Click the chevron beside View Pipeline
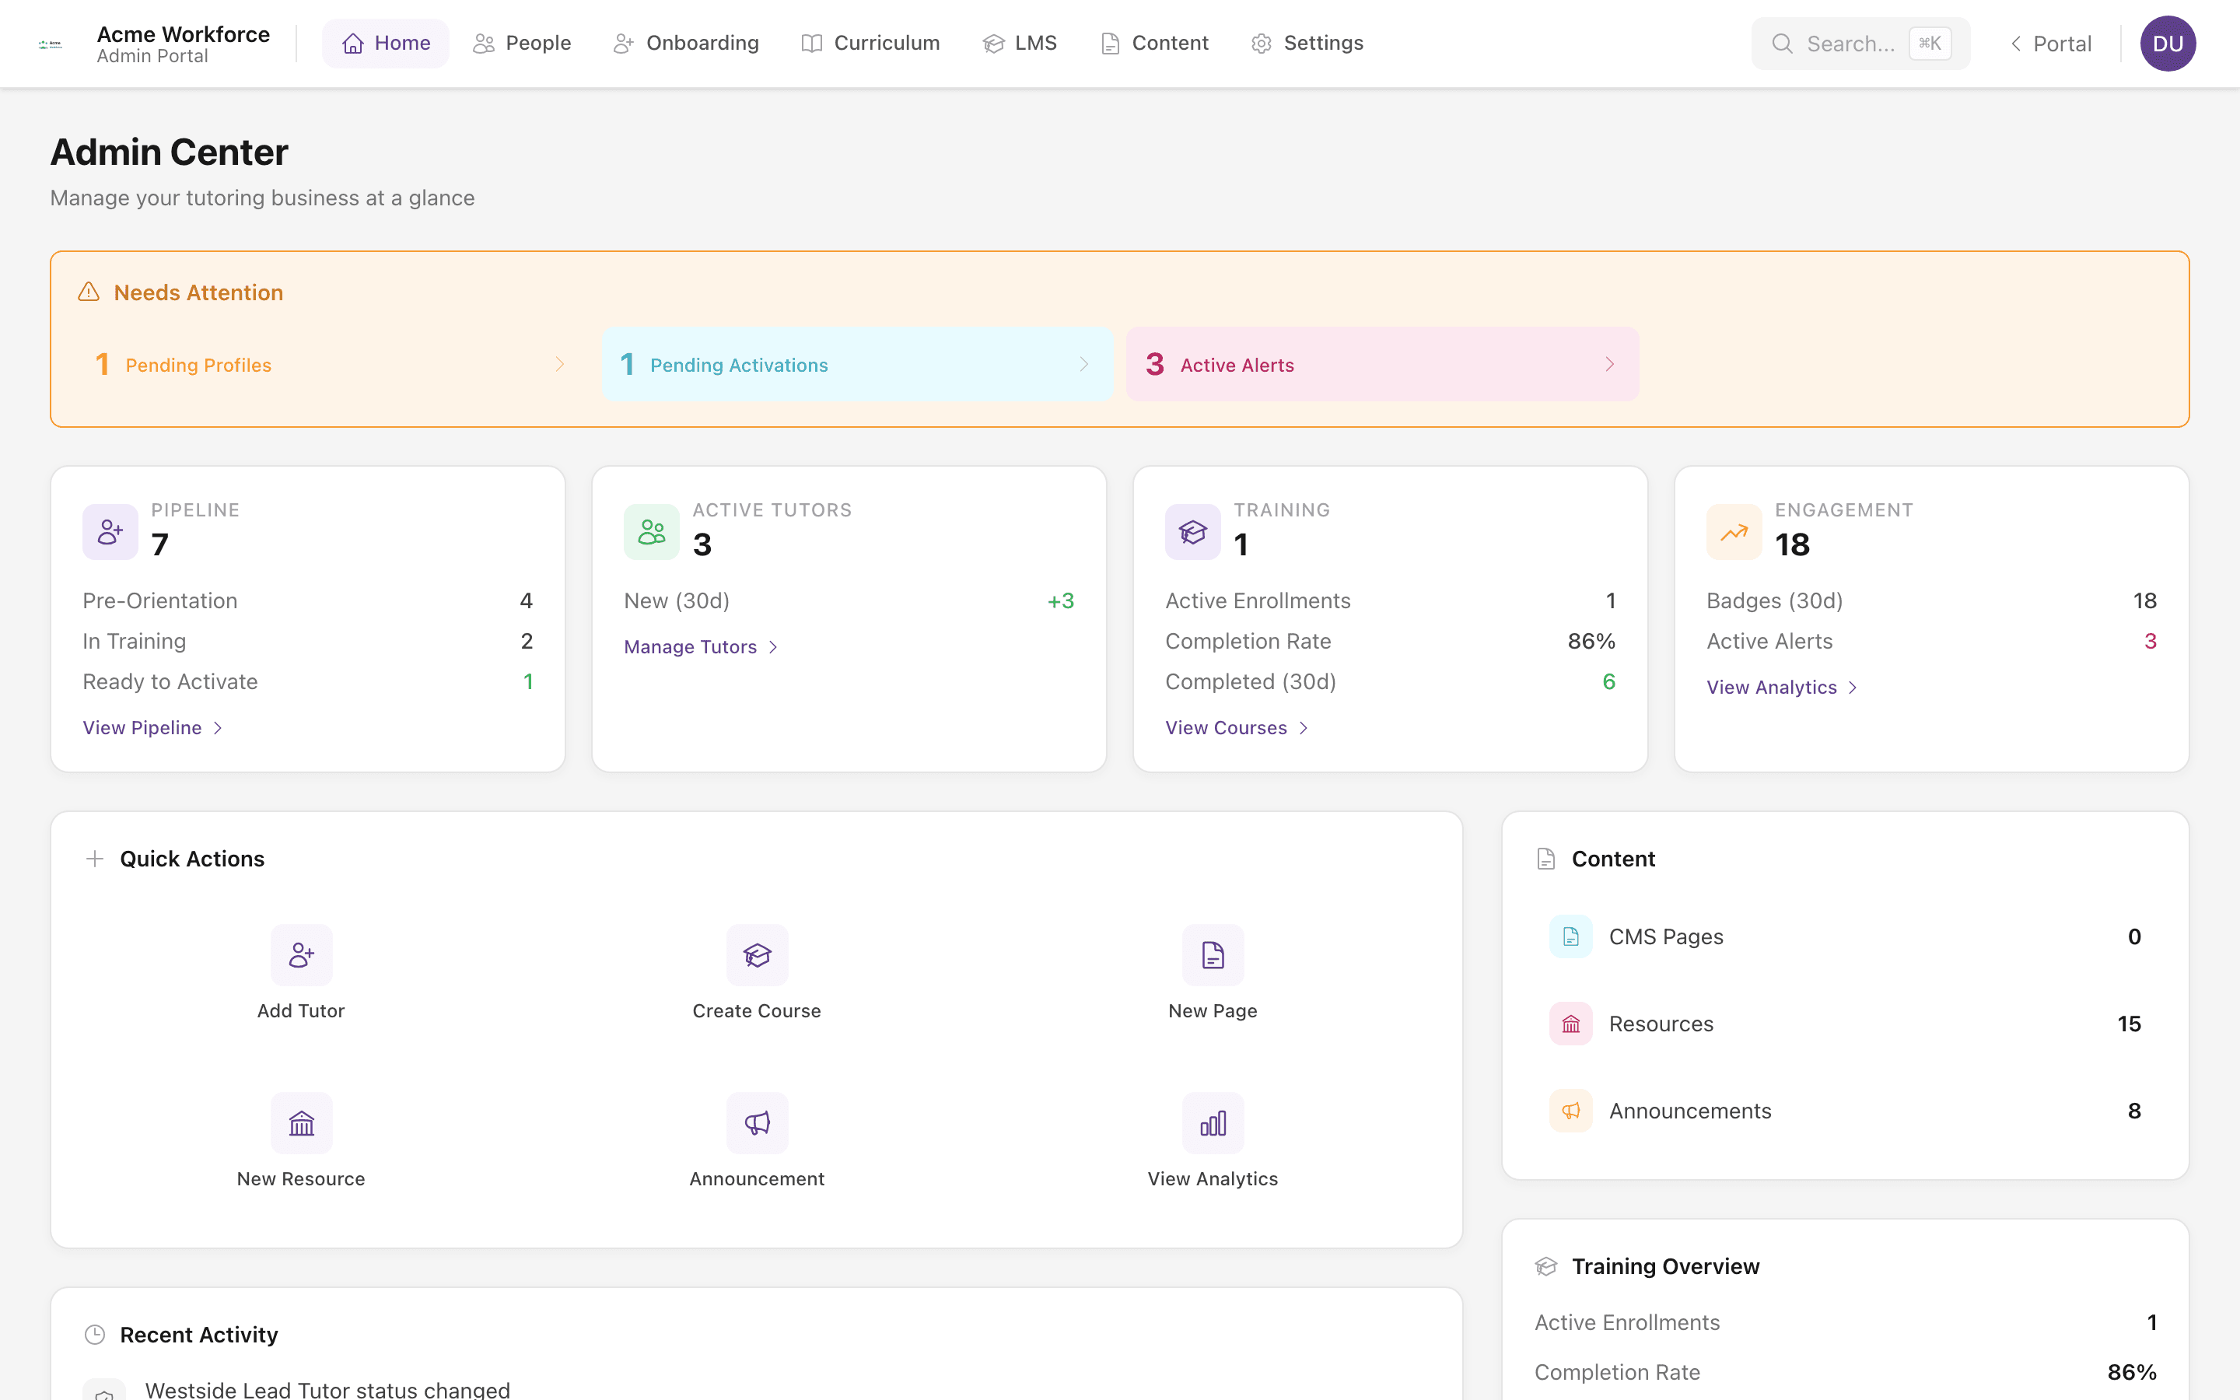This screenshot has height=1400, width=2240. pos(218,728)
